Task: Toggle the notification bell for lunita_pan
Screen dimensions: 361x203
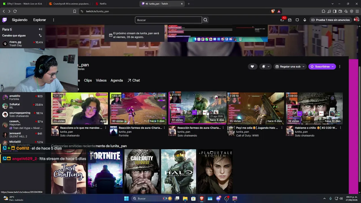Action: pos(263,67)
